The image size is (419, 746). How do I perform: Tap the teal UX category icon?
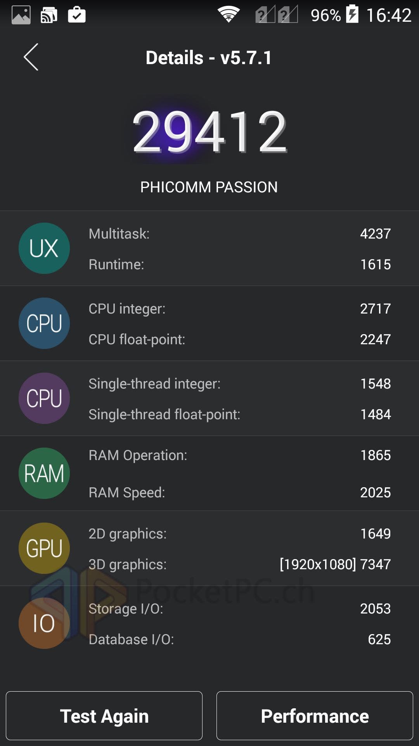coord(44,248)
